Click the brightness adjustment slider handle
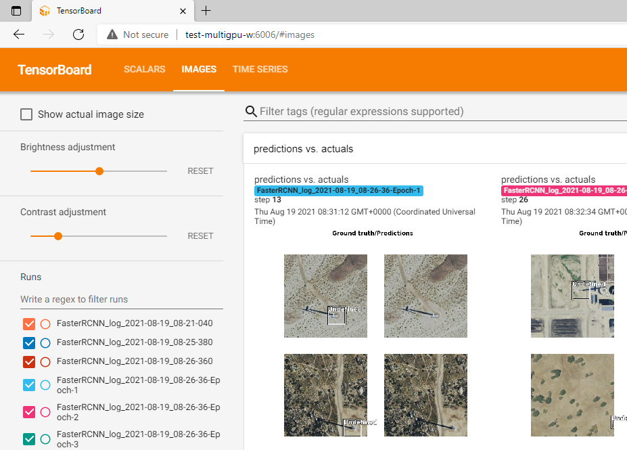Viewport: 627px width, 450px height. pyautogui.click(x=99, y=171)
